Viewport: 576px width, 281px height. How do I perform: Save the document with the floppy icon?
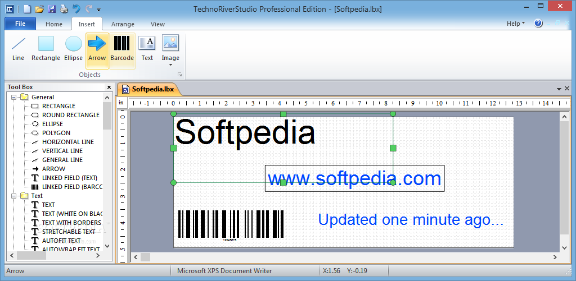[52, 9]
